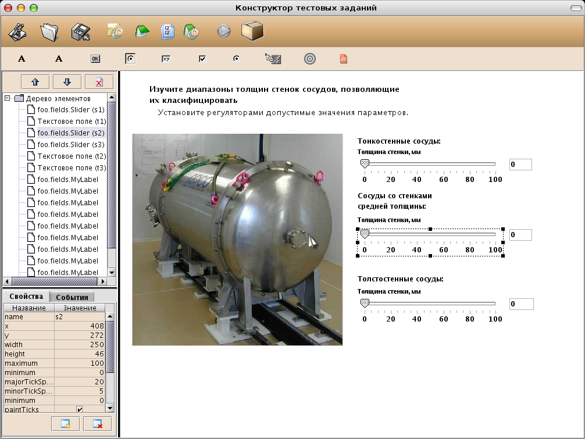Click the medium-thickness vessels value field
The width and height of the screenshot is (585, 439).
520,234
